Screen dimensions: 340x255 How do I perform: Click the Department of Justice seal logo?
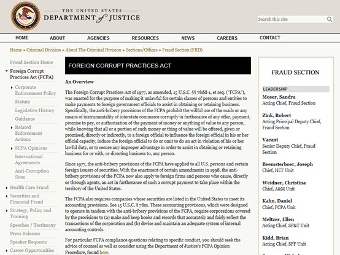[25, 16]
